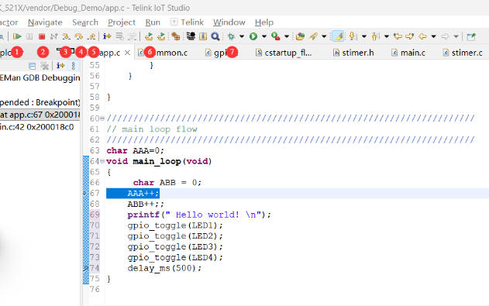Open the Run menu
This screenshot has width=489, height=306.
[x=153, y=22]
